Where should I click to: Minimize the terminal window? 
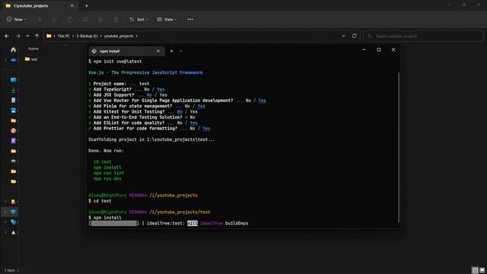[x=364, y=49]
